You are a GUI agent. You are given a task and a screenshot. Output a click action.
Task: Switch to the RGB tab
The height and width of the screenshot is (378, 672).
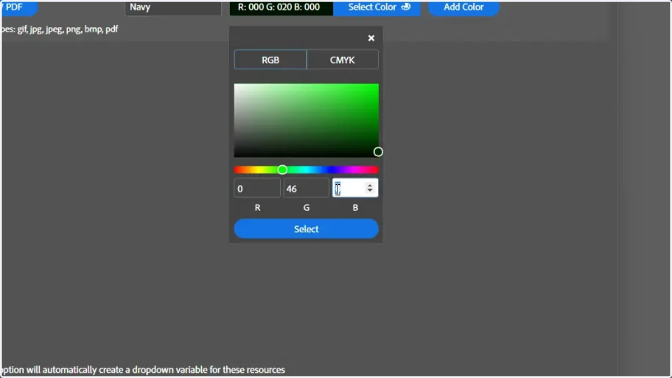270,60
